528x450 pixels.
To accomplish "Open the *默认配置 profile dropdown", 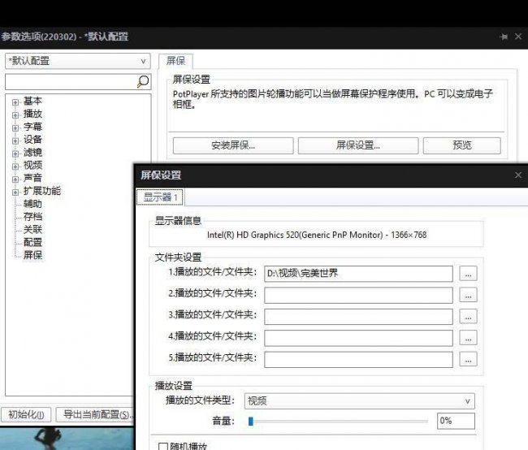I will pyautogui.click(x=77, y=61).
